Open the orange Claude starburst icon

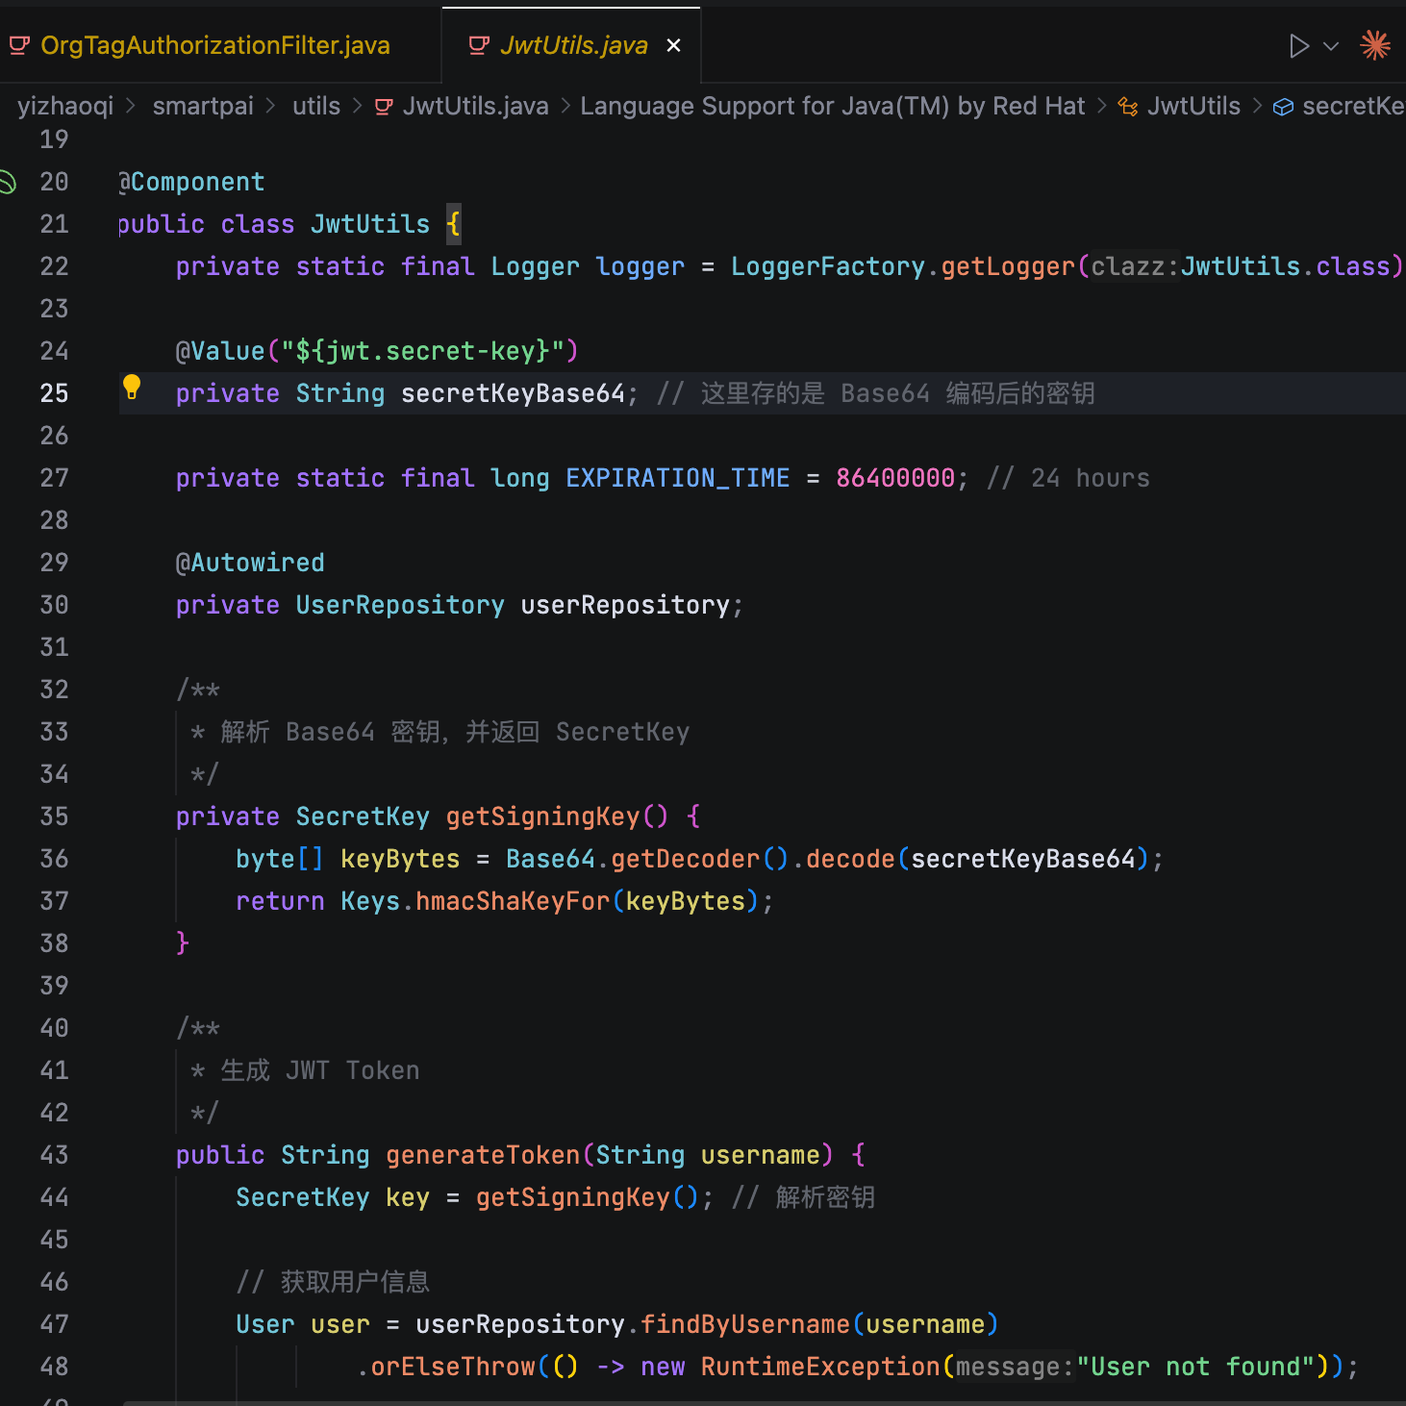(1375, 45)
